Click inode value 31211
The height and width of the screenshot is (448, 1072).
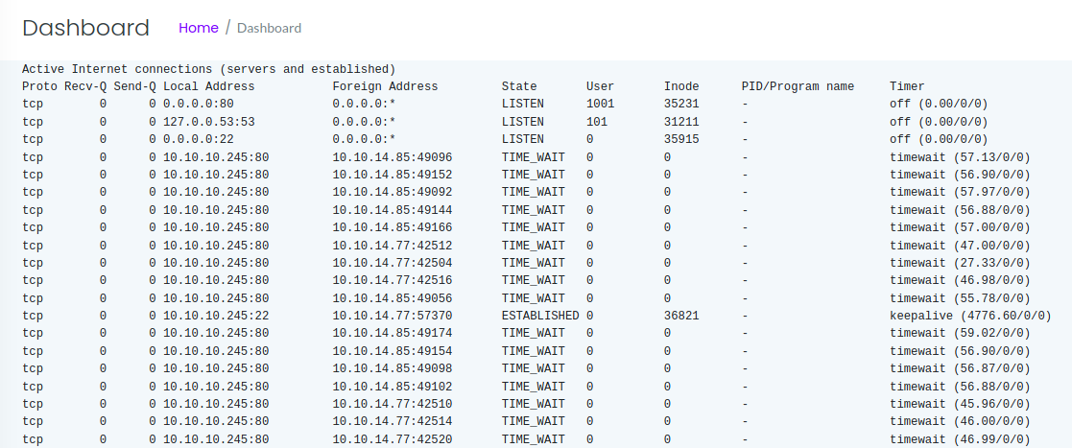click(x=681, y=122)
